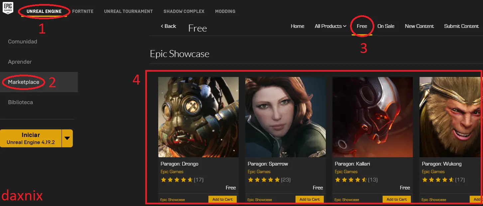
Task: Switch to the Fortnite tab
Action: pos(83,11)
